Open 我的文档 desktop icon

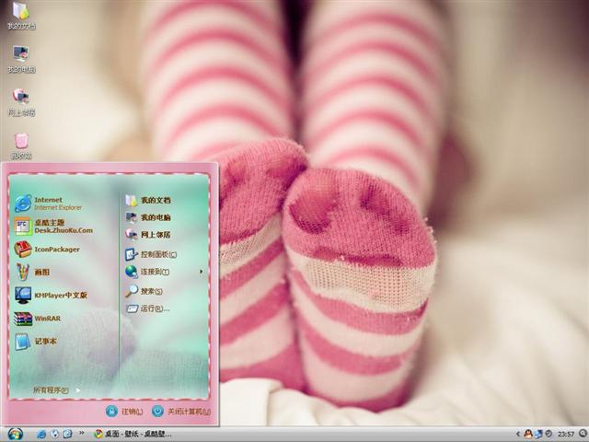point(21,16)
